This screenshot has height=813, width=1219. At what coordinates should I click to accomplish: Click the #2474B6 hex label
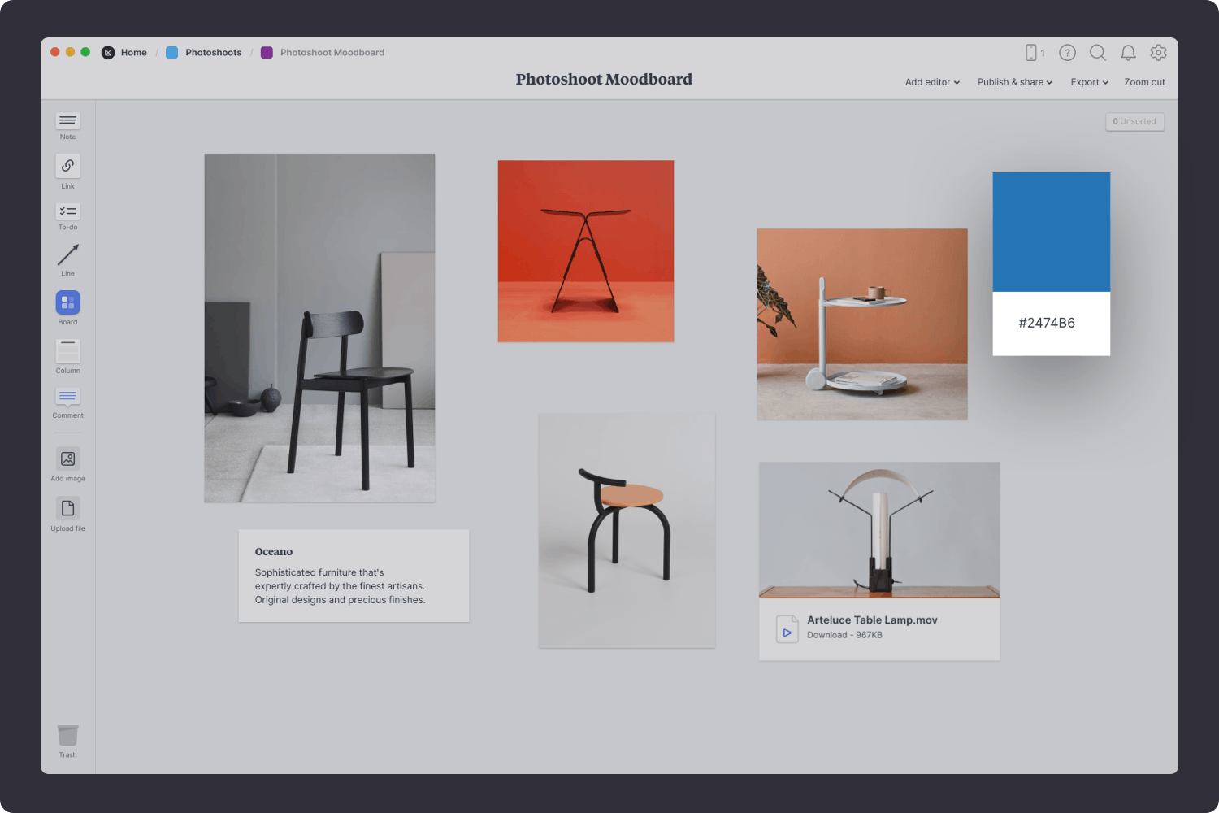coord(1047,323)
